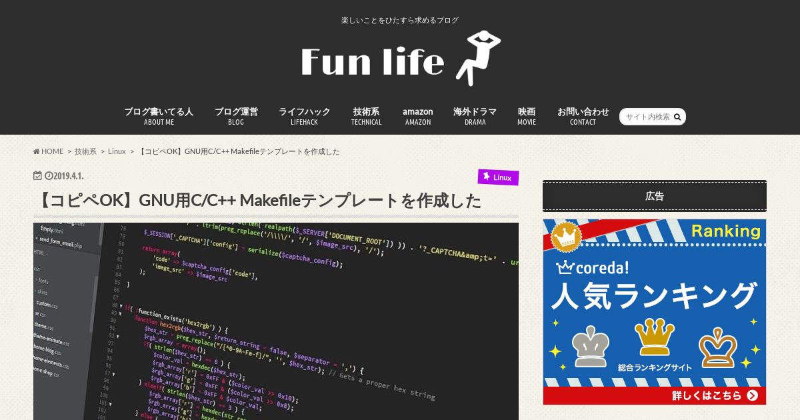
Task: Open ブログ書いてる人 About Me menu
Action: click(159, 116)
